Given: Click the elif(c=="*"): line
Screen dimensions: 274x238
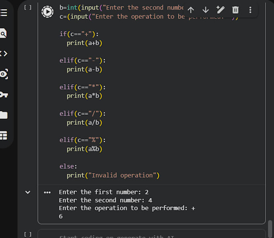Looking at the screenshot, I should (83, 87).
